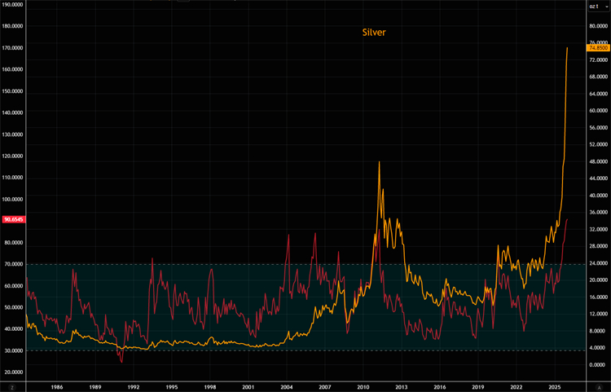Click the orange 'Silver' chart label
Image resolution: width=611 pixels, height=392 pixels.
(374, 33)
